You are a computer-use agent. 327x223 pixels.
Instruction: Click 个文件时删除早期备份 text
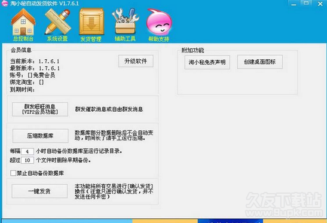point(63,160)
